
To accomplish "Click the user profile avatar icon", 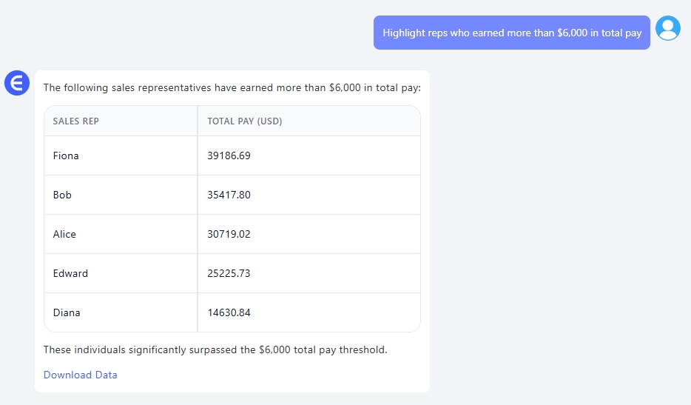I will tap(668, 28).
